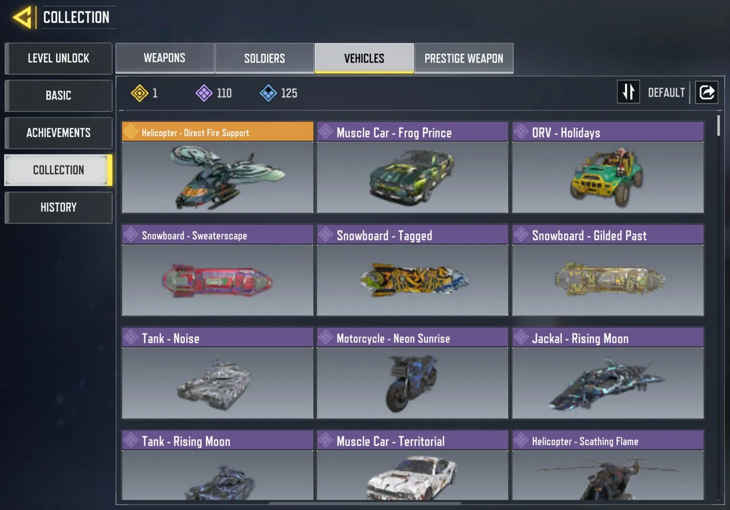Switch to the SOLDIERS tab
The image size is (730, 510).
[265, 58]
